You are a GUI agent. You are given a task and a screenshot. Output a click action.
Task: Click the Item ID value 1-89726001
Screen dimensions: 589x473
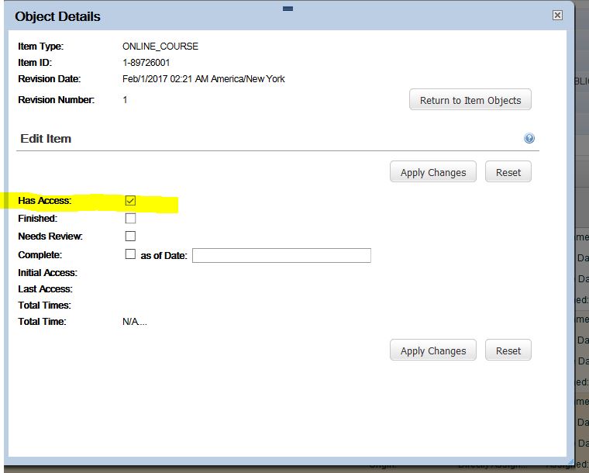pos(146,62)
